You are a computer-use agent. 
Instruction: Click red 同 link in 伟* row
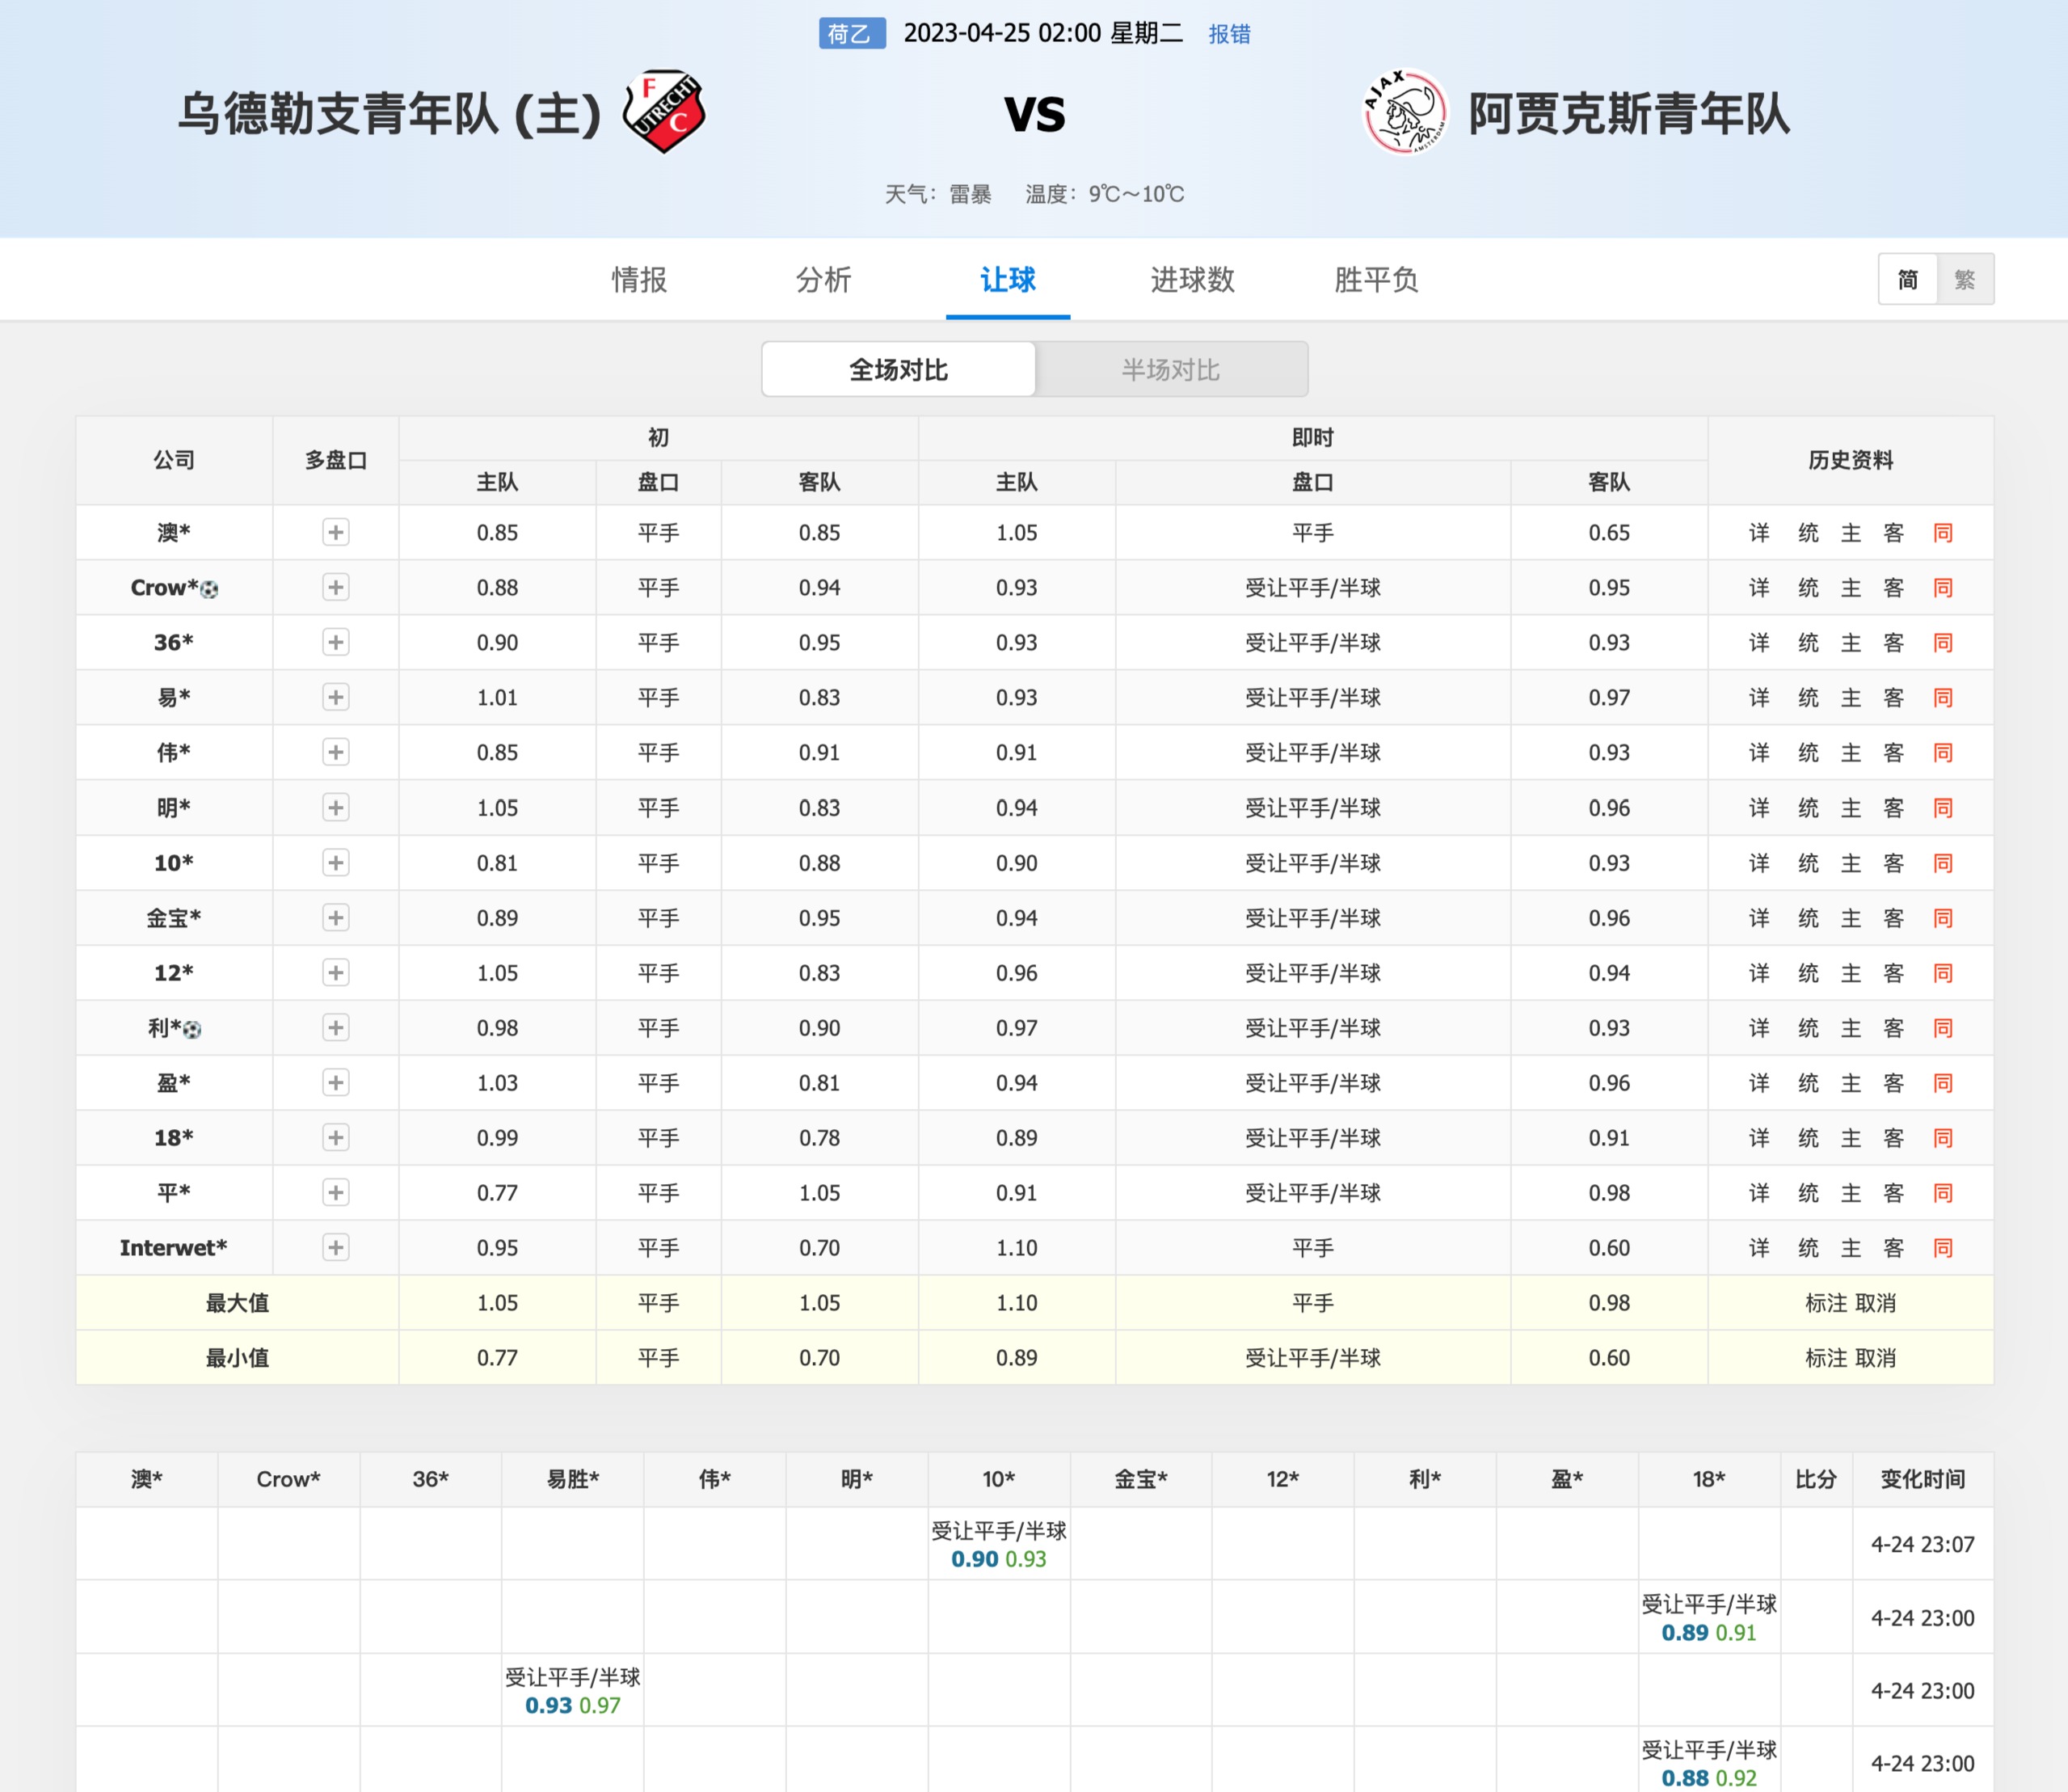pos(1943,752)
